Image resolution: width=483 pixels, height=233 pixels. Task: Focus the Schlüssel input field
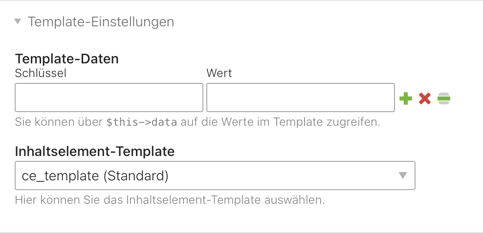109,97
